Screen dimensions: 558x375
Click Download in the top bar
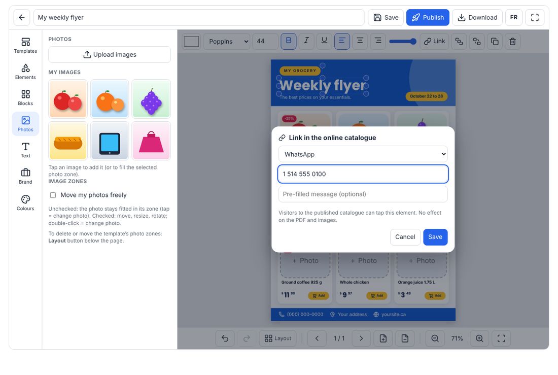[x=477, y=17]
